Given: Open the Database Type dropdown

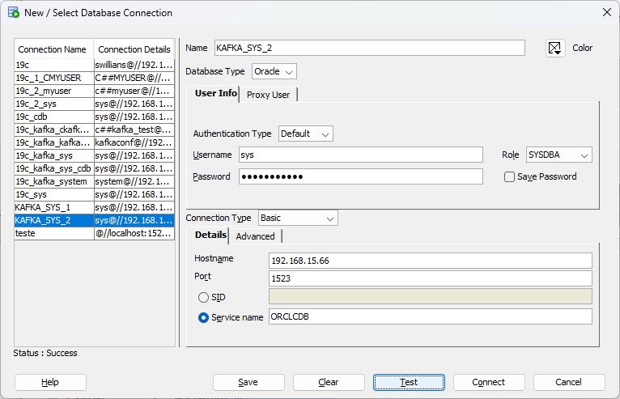Looking at the screenshot, I should pos(274,71).
